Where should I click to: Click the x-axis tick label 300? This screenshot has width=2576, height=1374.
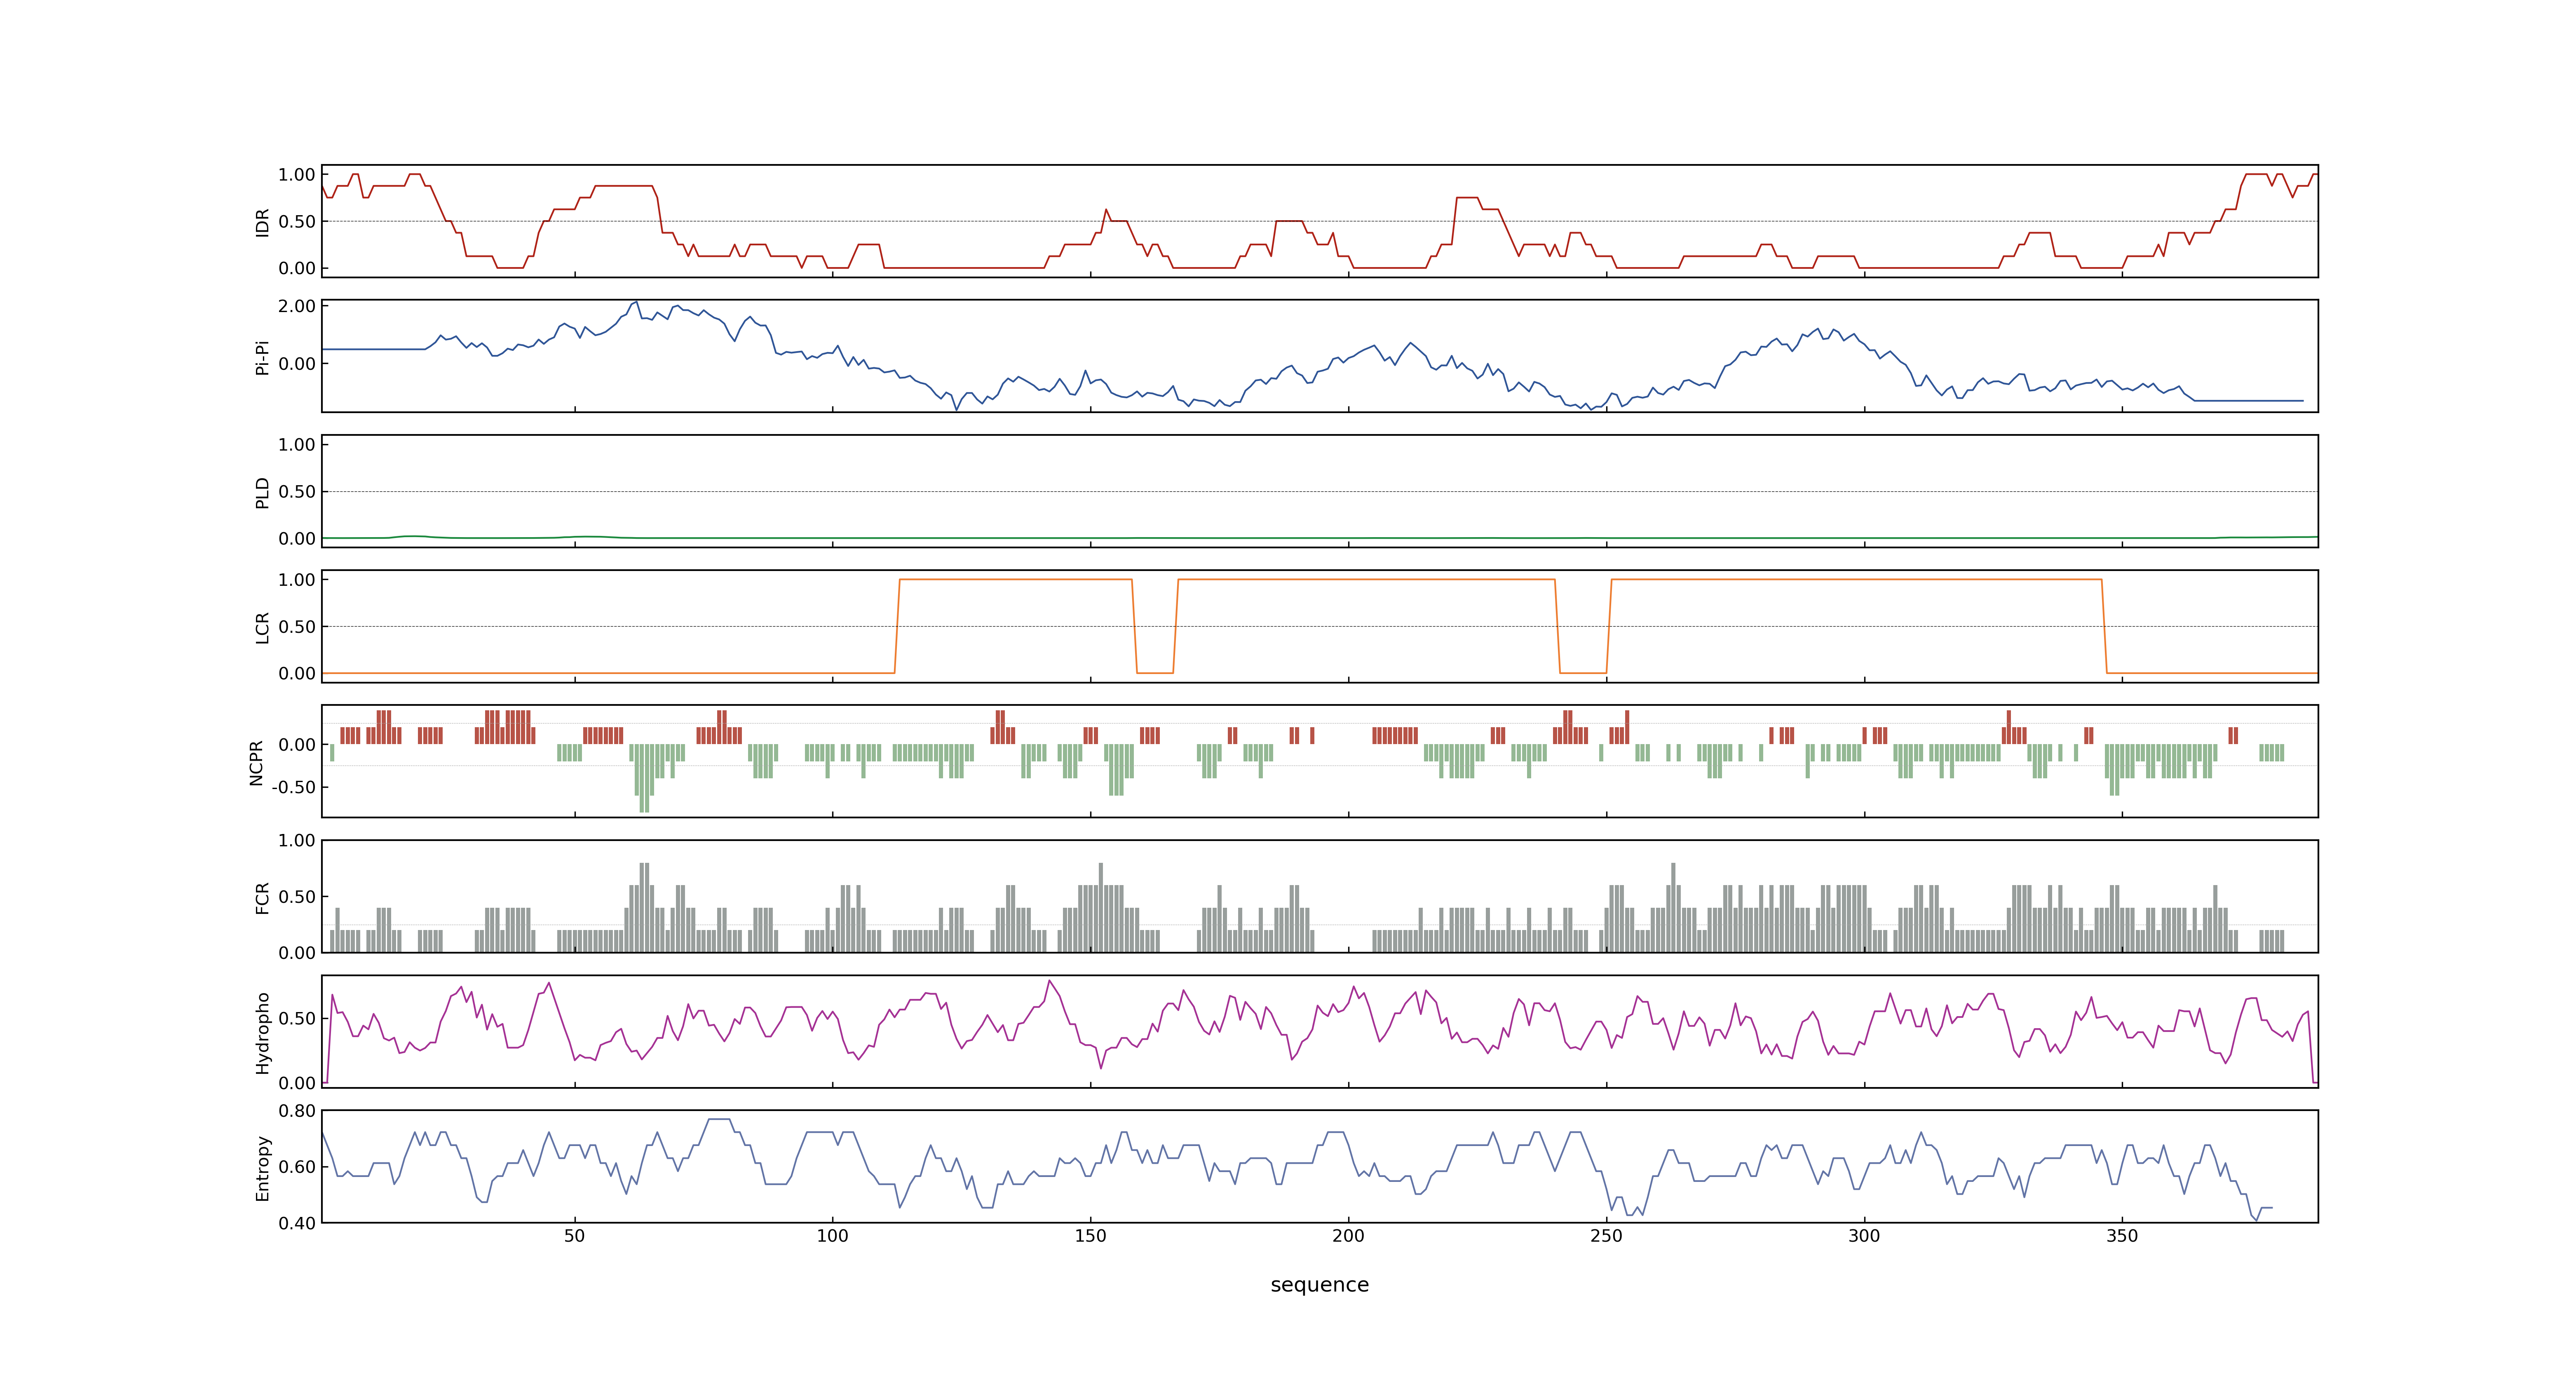(x=1864, y=1236)
